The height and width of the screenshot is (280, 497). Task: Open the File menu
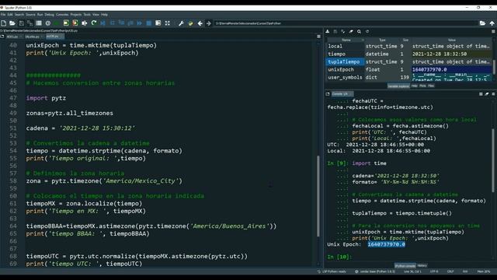pyautogui.click(x=3, y=15)
